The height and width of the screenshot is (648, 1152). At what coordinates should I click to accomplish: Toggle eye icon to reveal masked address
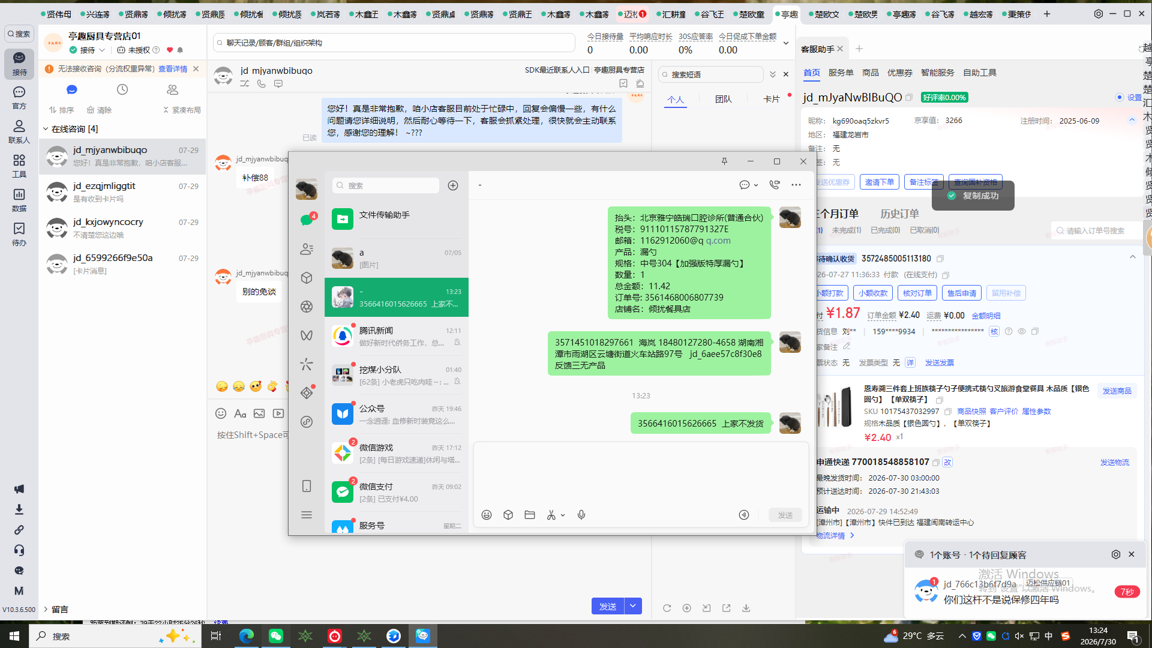[x=1022, y=331]
